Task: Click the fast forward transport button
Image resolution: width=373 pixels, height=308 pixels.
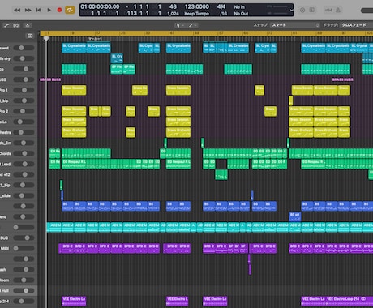Action: tap(28, 10)
